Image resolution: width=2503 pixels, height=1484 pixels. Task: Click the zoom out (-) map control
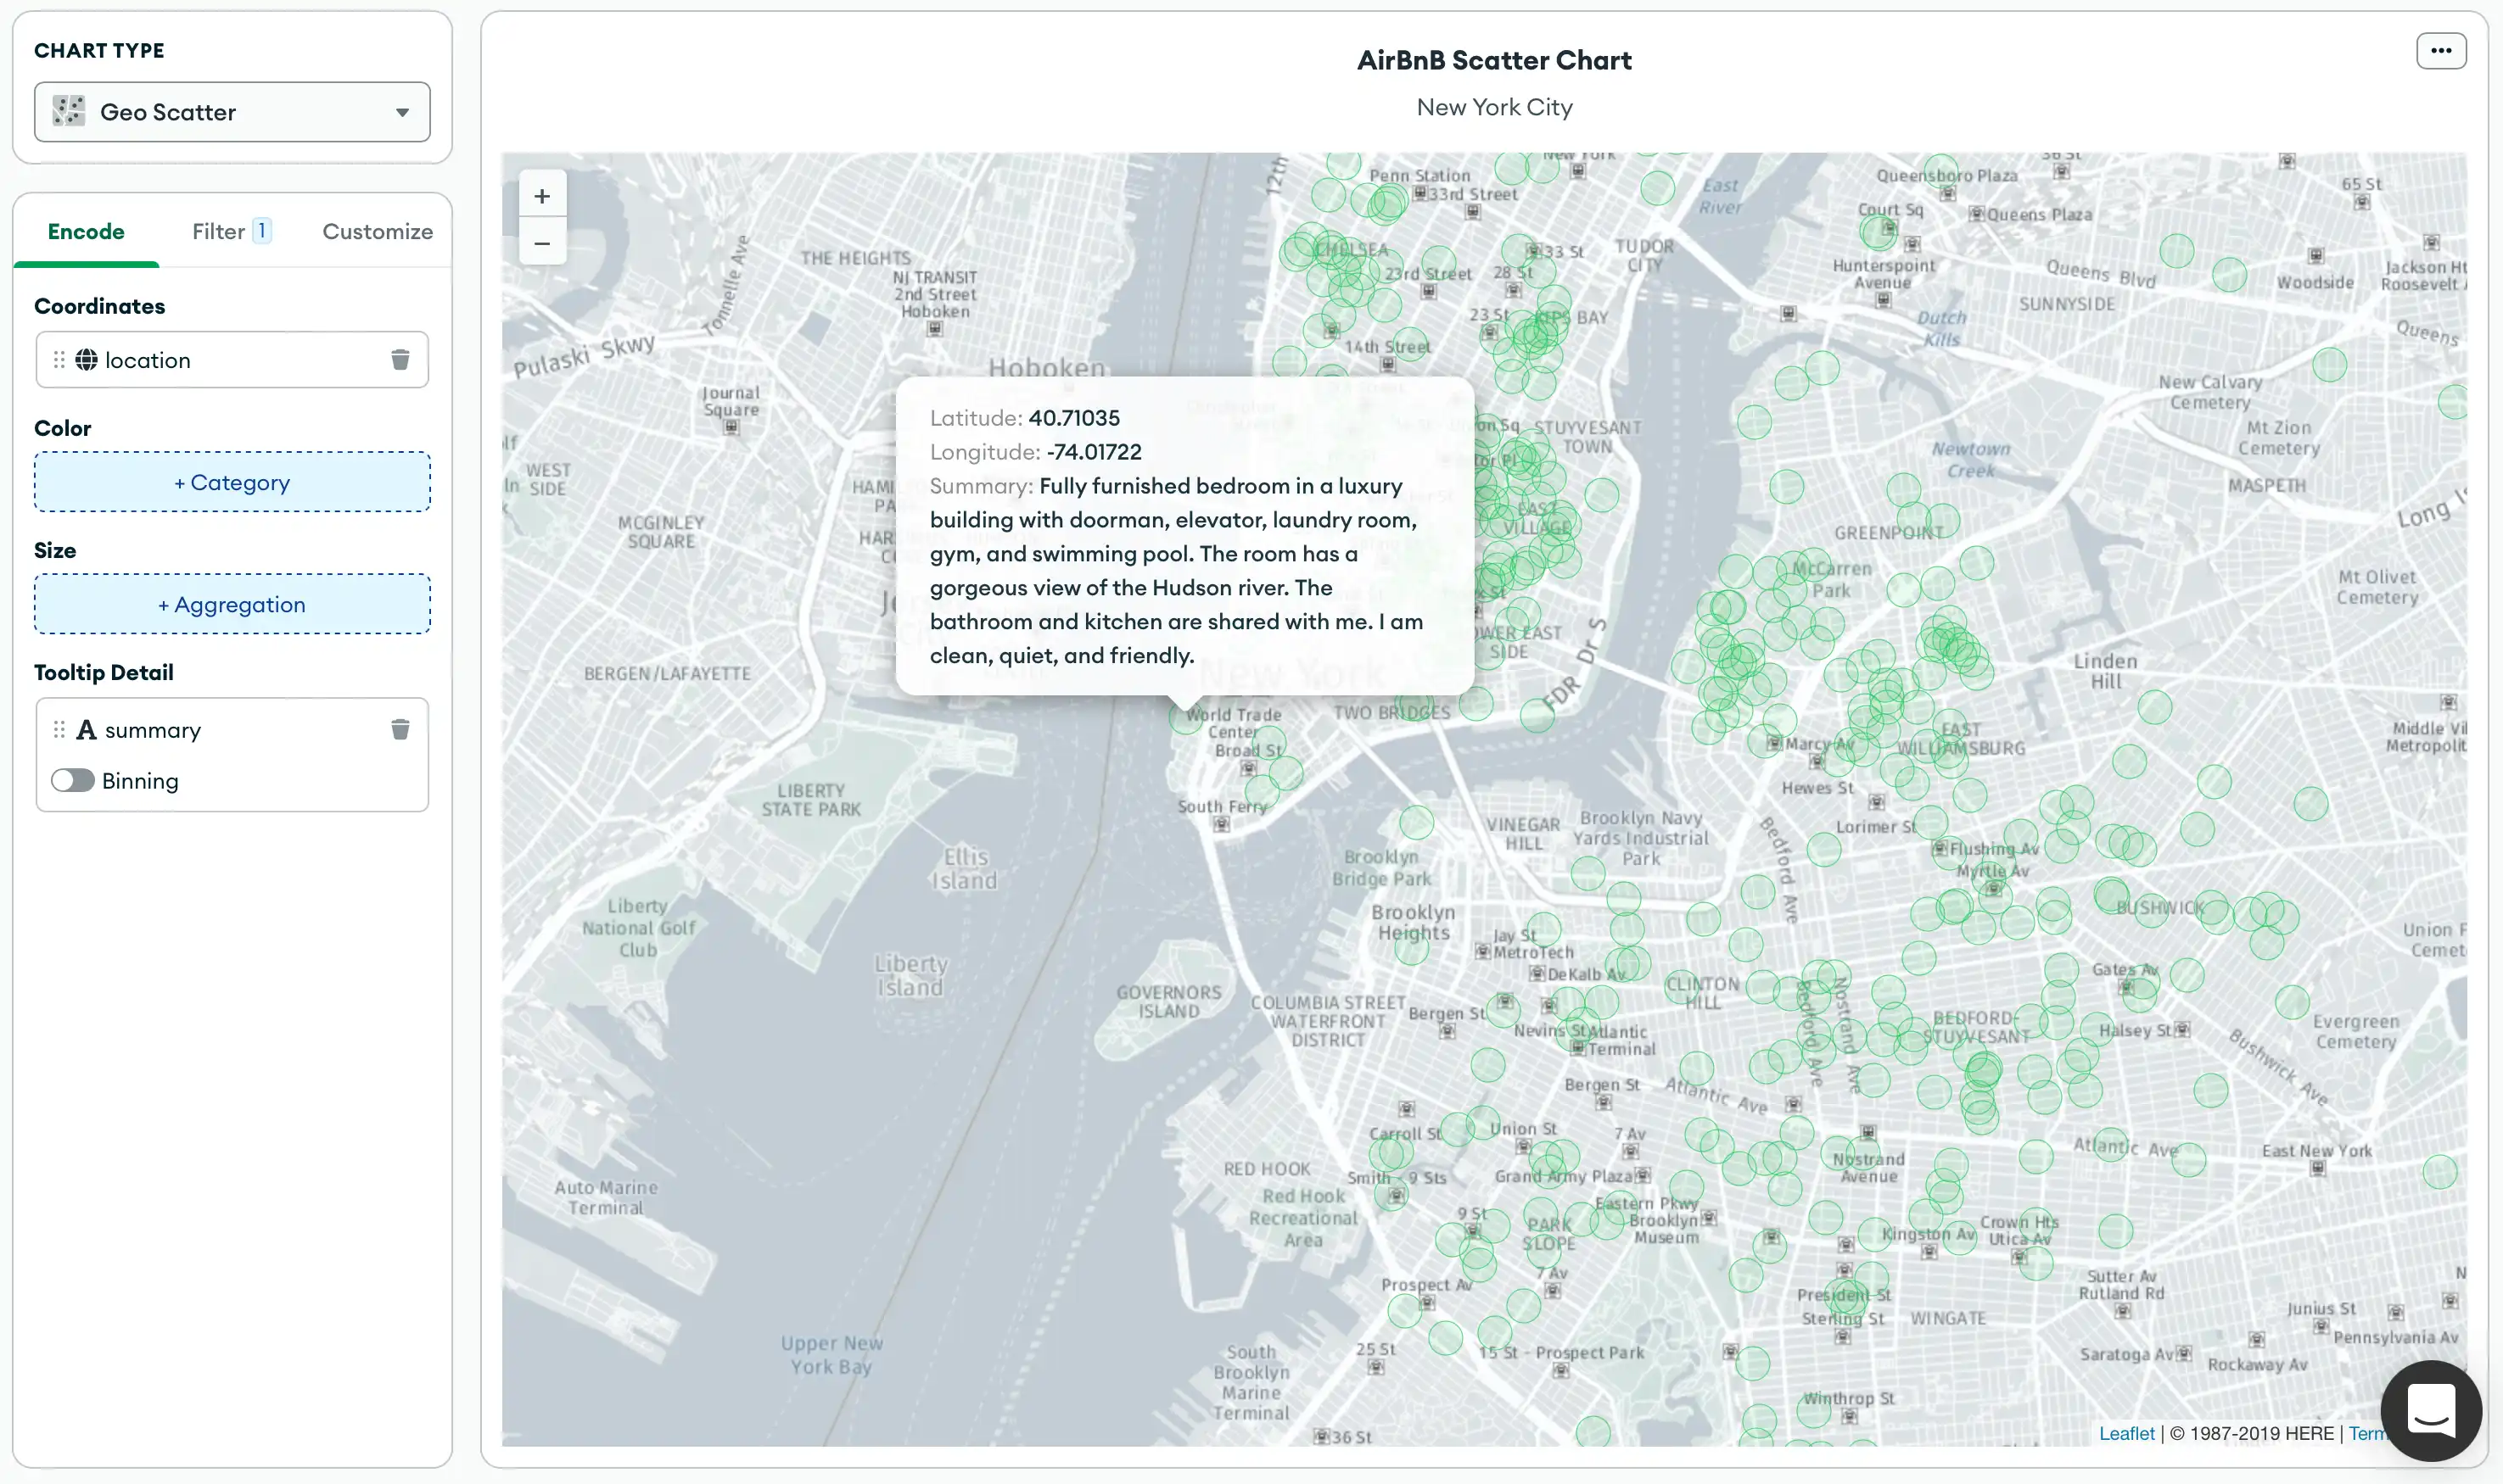coord(541,242)
